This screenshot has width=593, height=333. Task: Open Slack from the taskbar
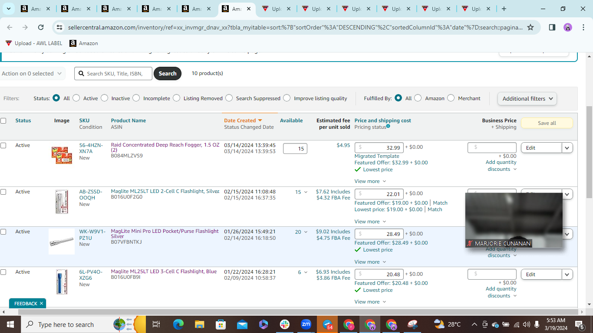pos(285,324)
